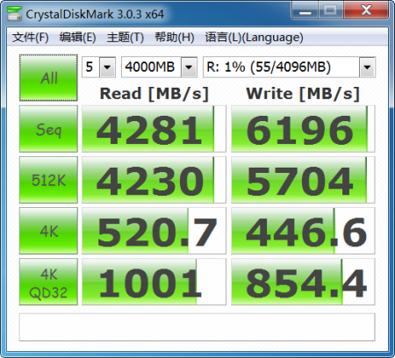The height and width of the screenshot is (358, 395).
Task: Start the Seq benchmark test
Action: click(48, 129)
